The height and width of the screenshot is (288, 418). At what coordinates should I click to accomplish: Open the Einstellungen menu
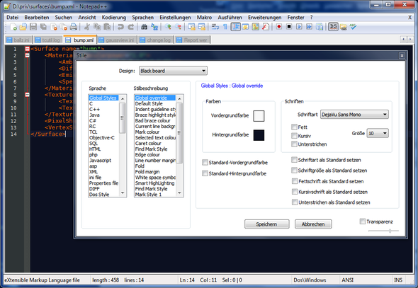[x=175, y=17]
